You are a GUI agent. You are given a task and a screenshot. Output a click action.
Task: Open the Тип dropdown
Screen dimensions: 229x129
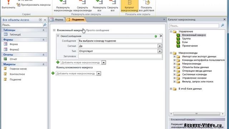(160, 51)
